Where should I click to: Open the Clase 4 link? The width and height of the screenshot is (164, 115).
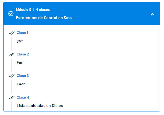click(x=23, y=98)
